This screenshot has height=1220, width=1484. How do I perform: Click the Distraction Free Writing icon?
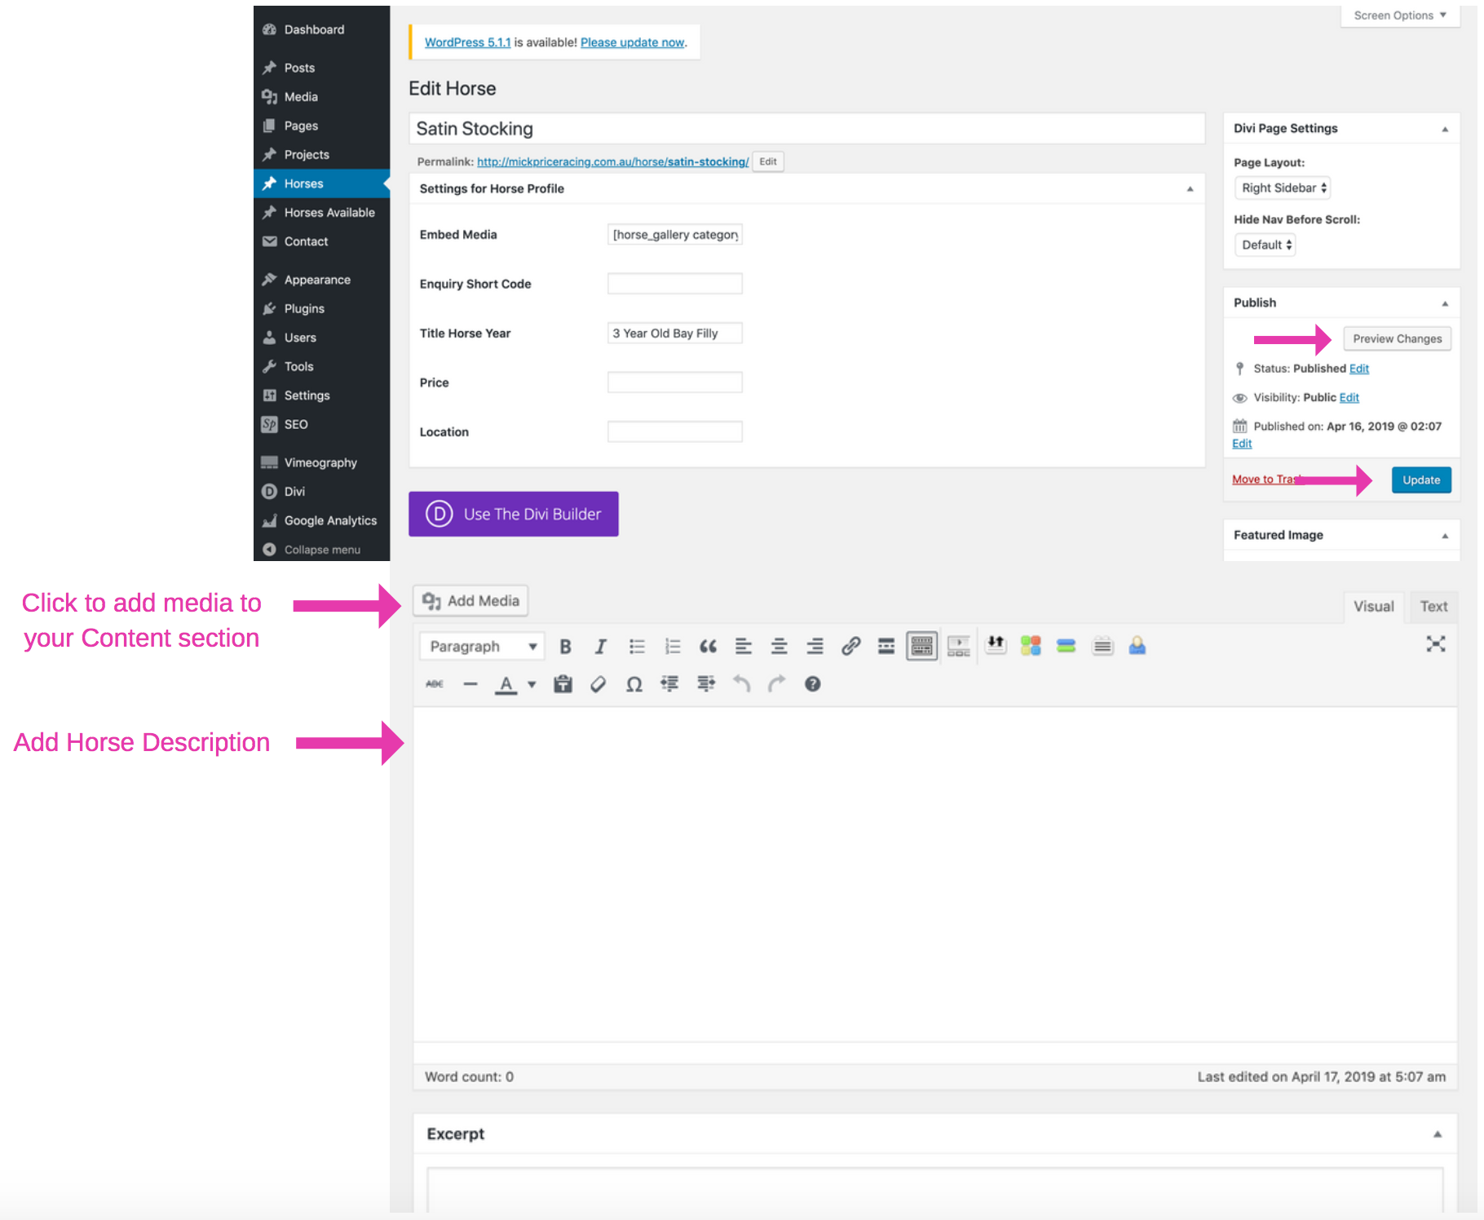pos(1435,643)
